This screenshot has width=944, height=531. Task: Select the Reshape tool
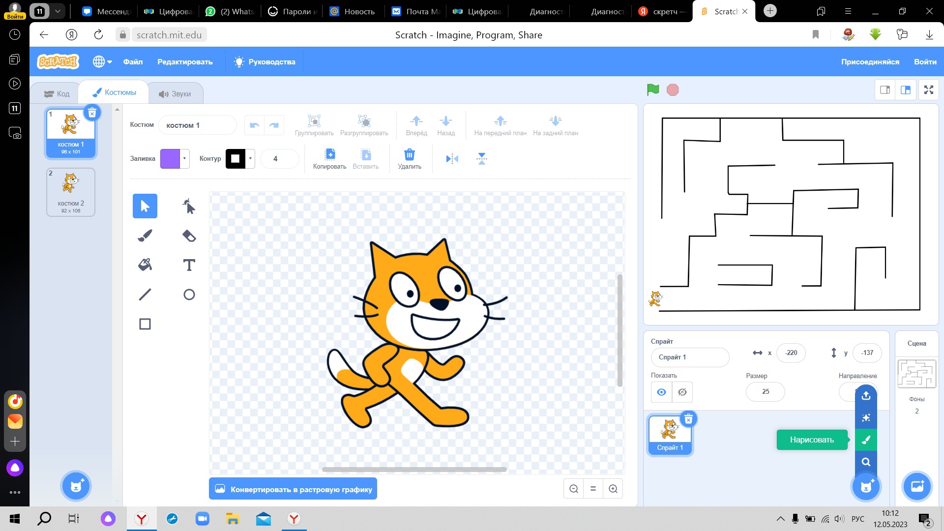(189, 206)
